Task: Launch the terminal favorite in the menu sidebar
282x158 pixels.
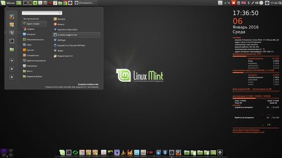Action: pos(12,41)
